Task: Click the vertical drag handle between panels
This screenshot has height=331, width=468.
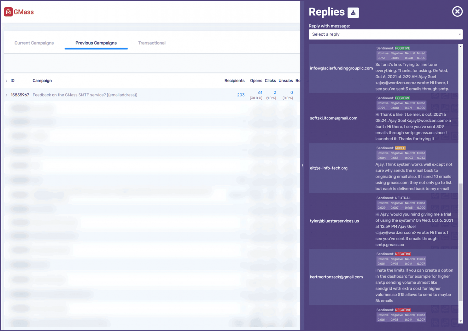Action: [302, 165]
